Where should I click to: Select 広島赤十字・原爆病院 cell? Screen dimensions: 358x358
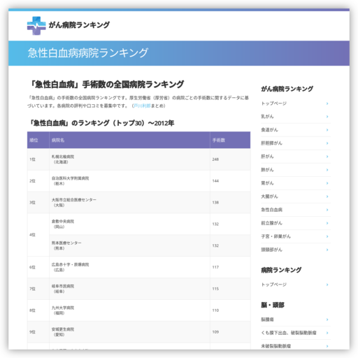click(x=129, y=267)
